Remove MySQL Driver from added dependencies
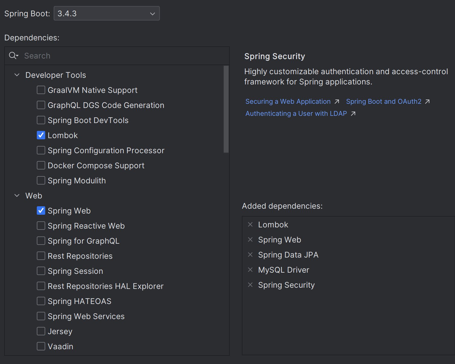The image size is (455, 364). point(250,270)
